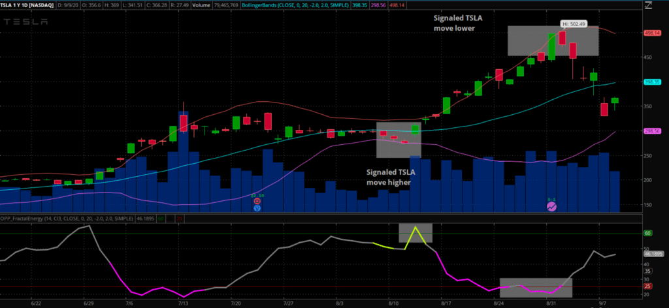Click the 350 label on the price axis
This screenshot has width=669, height=308.
(649, 106)
